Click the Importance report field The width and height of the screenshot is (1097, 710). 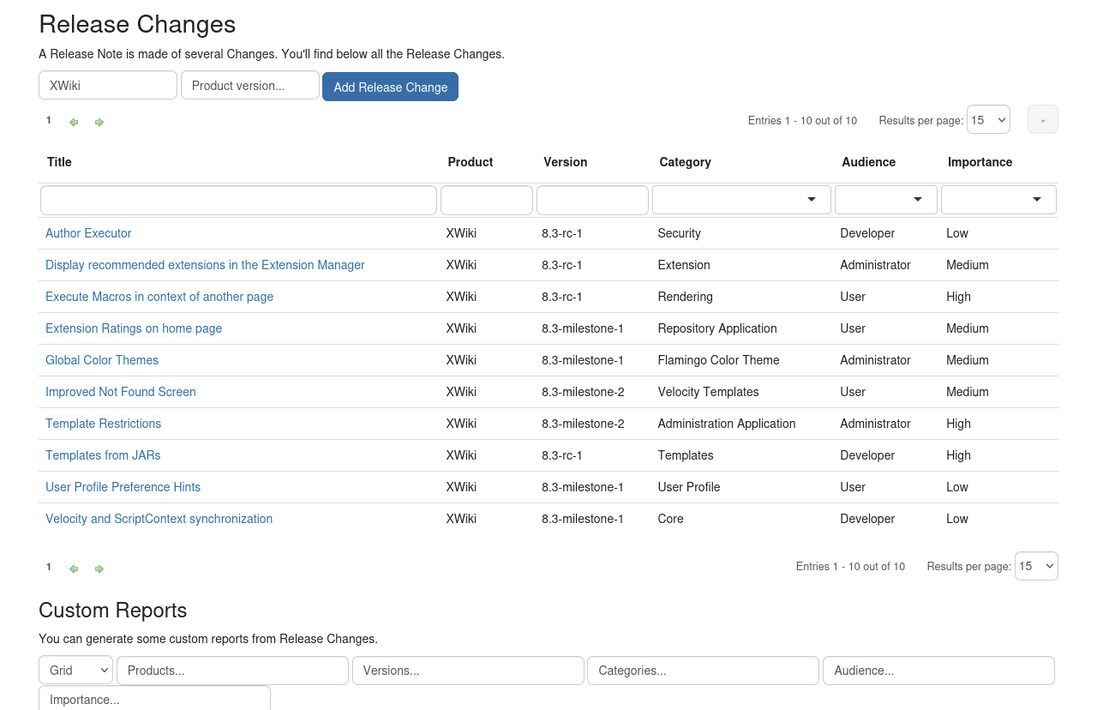click(154, 698)
